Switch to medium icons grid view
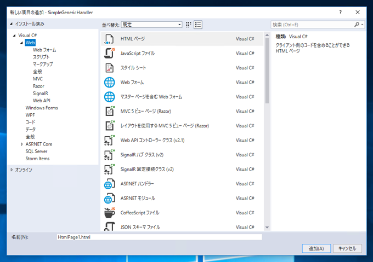Screen dimensions: 373x262 click(188, 25)
